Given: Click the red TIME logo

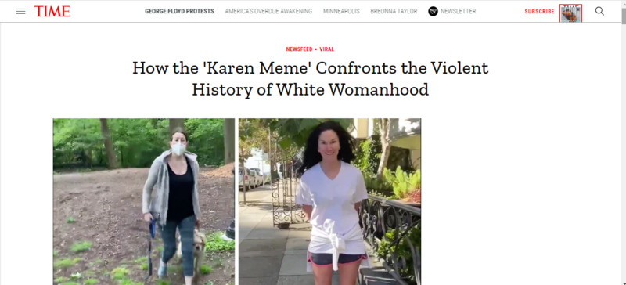Looking at the screenshot, I should [x=52, y=11].
